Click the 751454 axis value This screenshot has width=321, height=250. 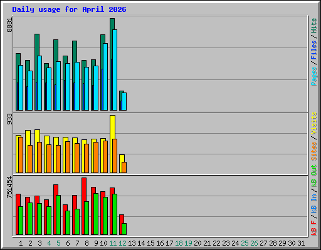9,187
